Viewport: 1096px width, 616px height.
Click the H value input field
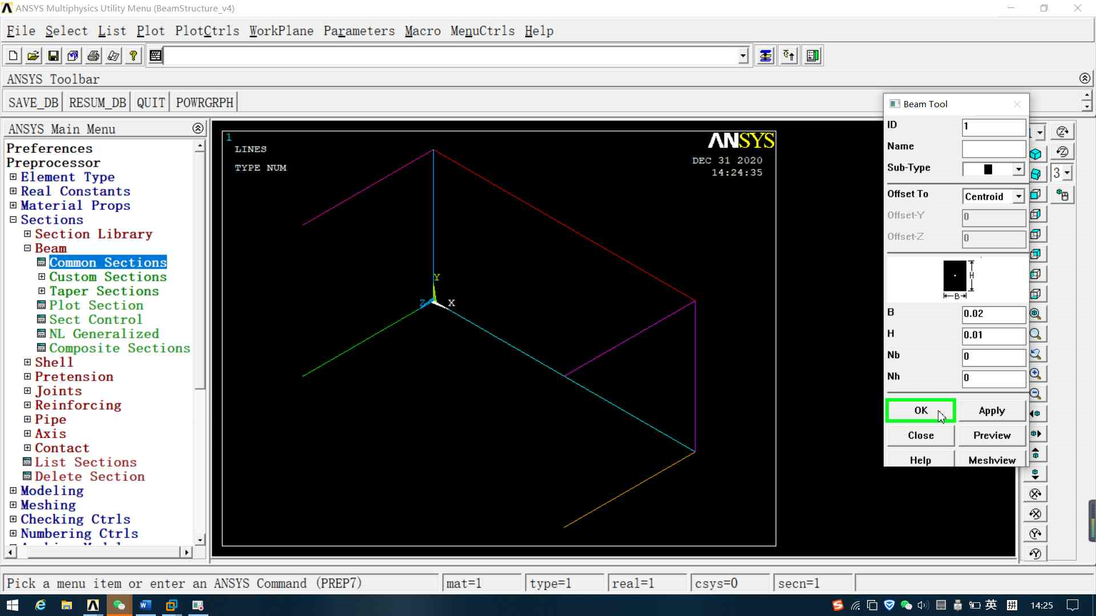[993, 335]
